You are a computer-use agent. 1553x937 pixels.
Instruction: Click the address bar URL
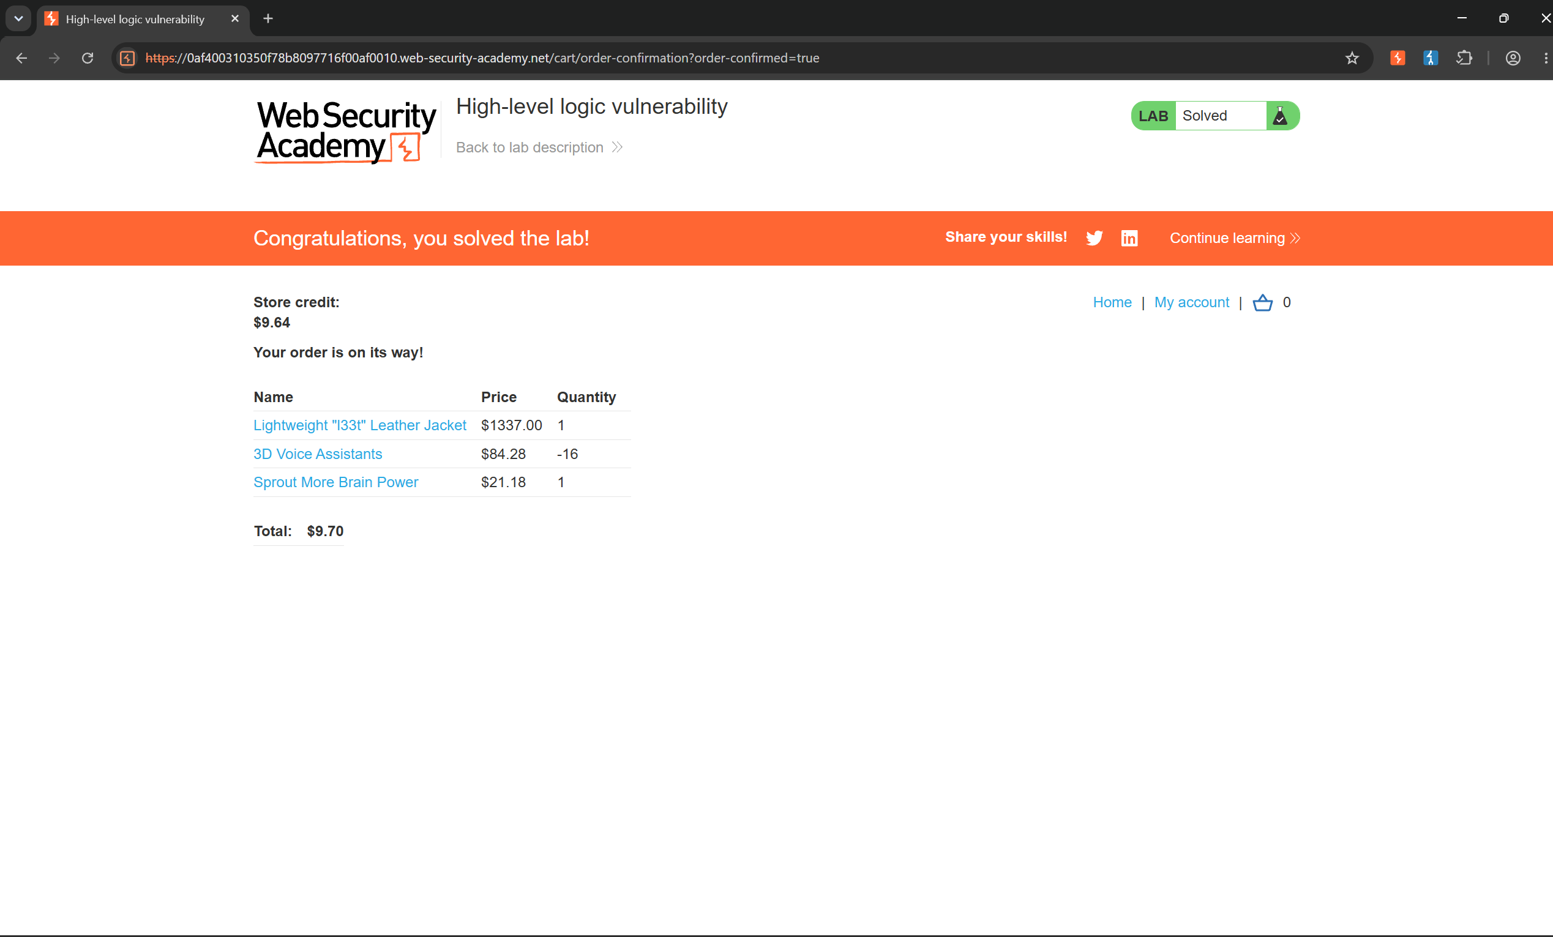482,58
